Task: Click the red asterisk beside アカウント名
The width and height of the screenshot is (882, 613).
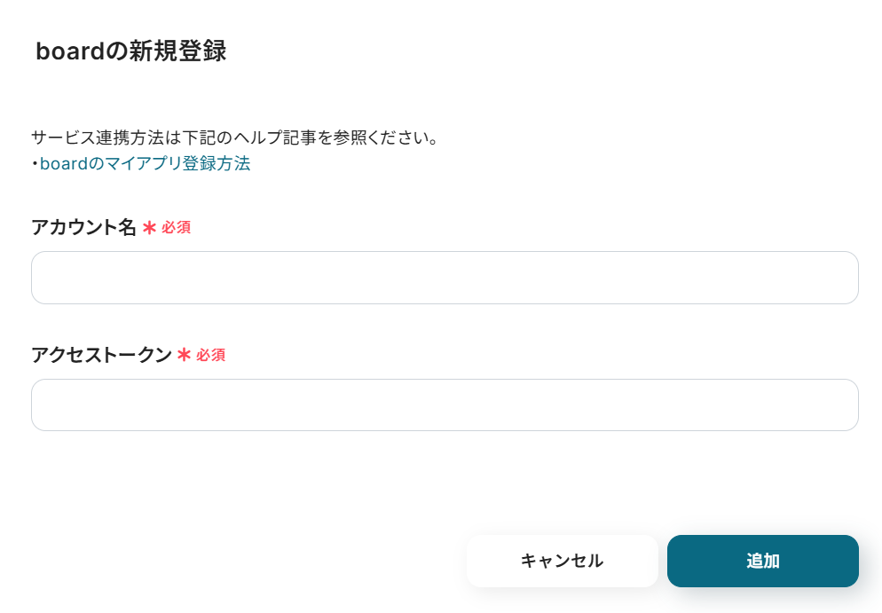Action: pyautogui.click(x=149, y=228)
